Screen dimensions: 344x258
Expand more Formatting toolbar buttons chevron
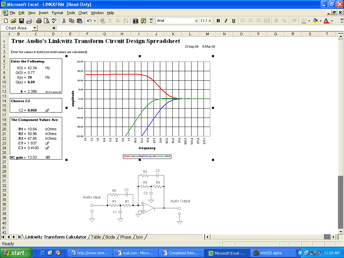pyautogui.click(x=342, y=20)
